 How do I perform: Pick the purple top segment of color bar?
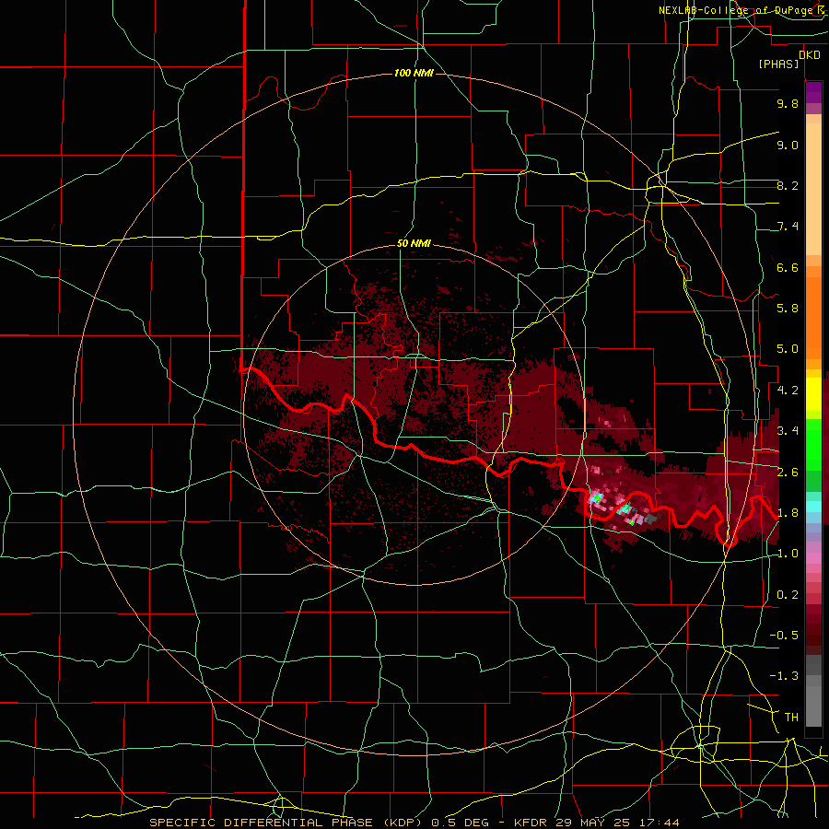813,92
